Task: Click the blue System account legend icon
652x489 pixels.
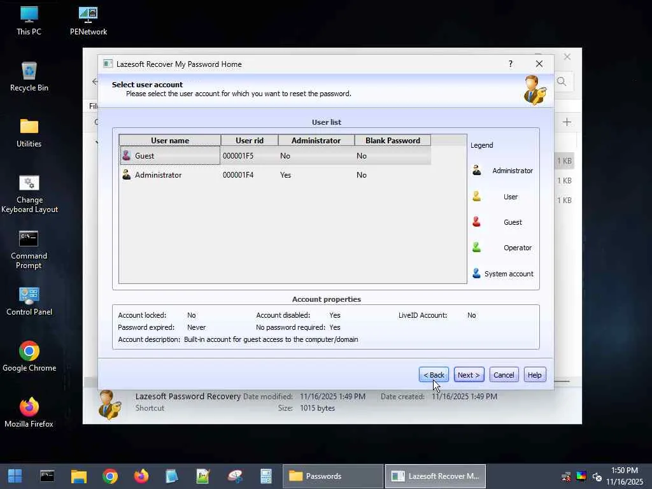Action: pos(476,273)
